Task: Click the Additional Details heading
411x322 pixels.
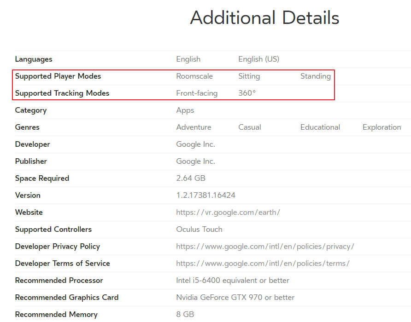Action: [x=264, y=18]
